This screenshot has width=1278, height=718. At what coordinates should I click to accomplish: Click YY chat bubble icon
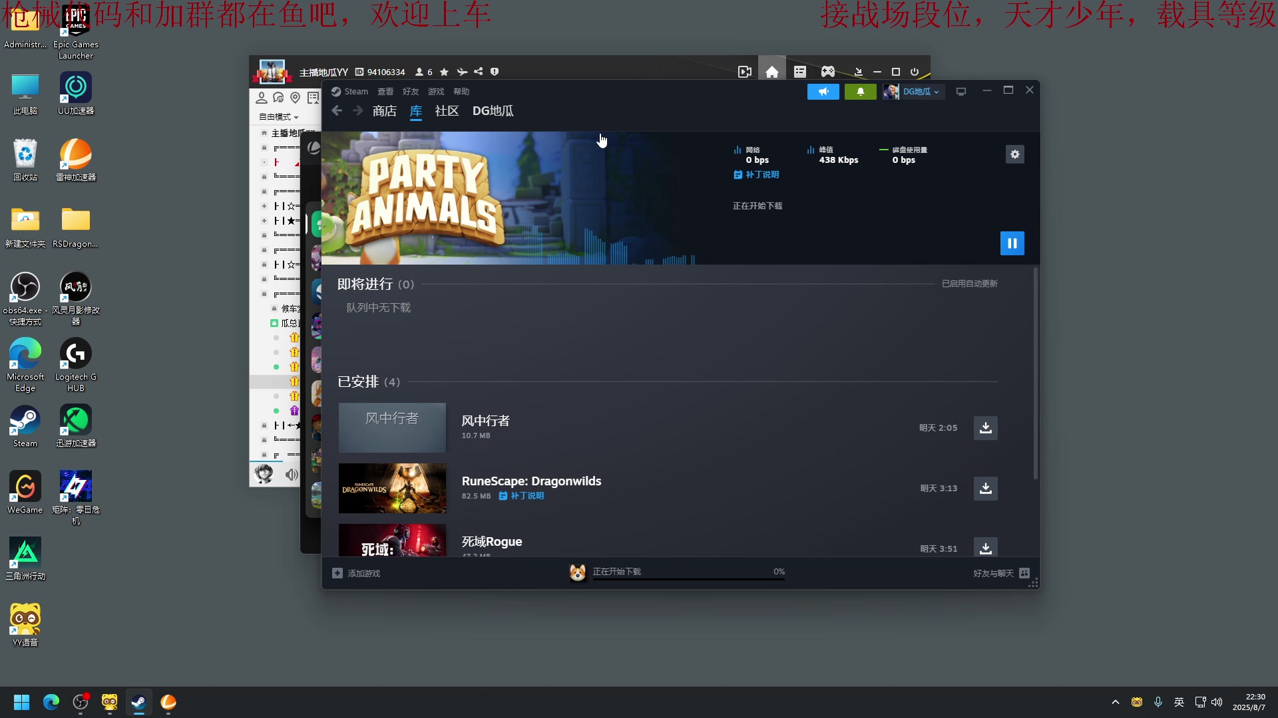click(x=278, y=98)
